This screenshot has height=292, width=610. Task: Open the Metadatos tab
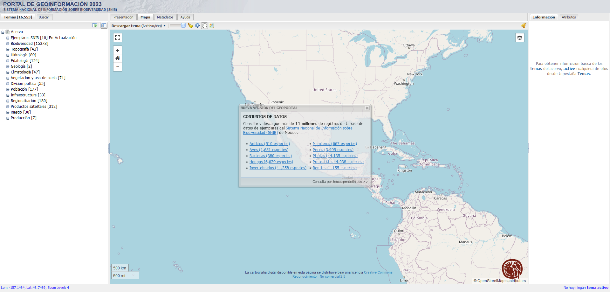(165, 17)
